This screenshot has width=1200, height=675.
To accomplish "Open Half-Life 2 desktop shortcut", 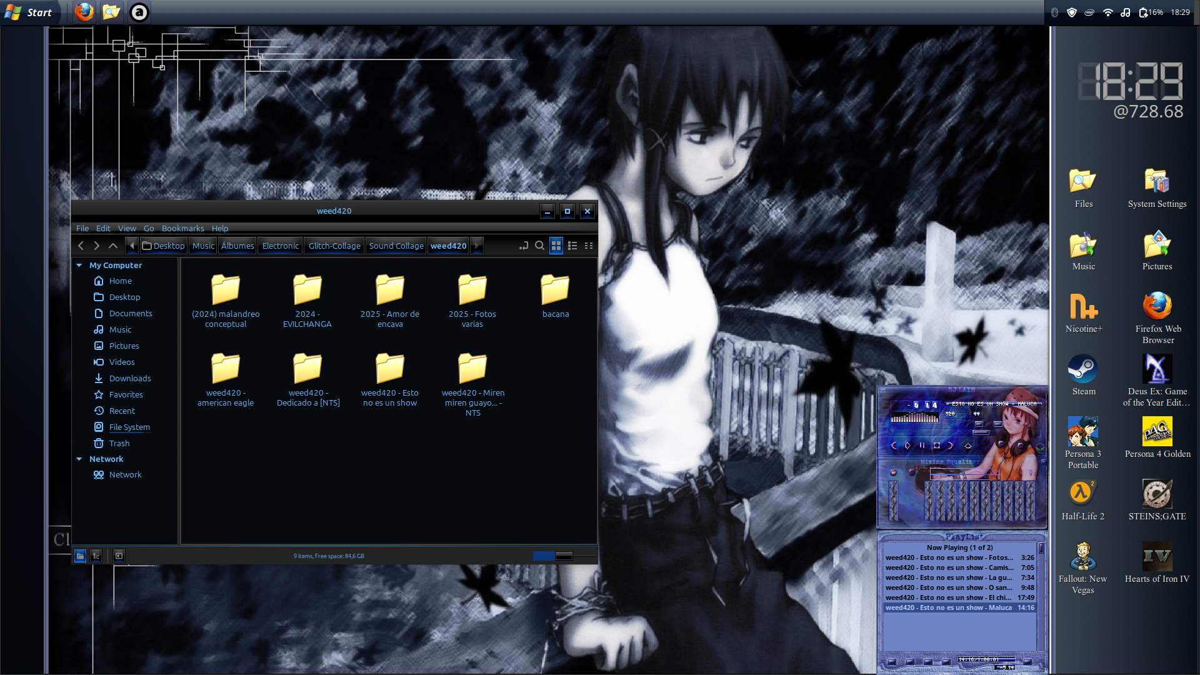I will 1082,500.
